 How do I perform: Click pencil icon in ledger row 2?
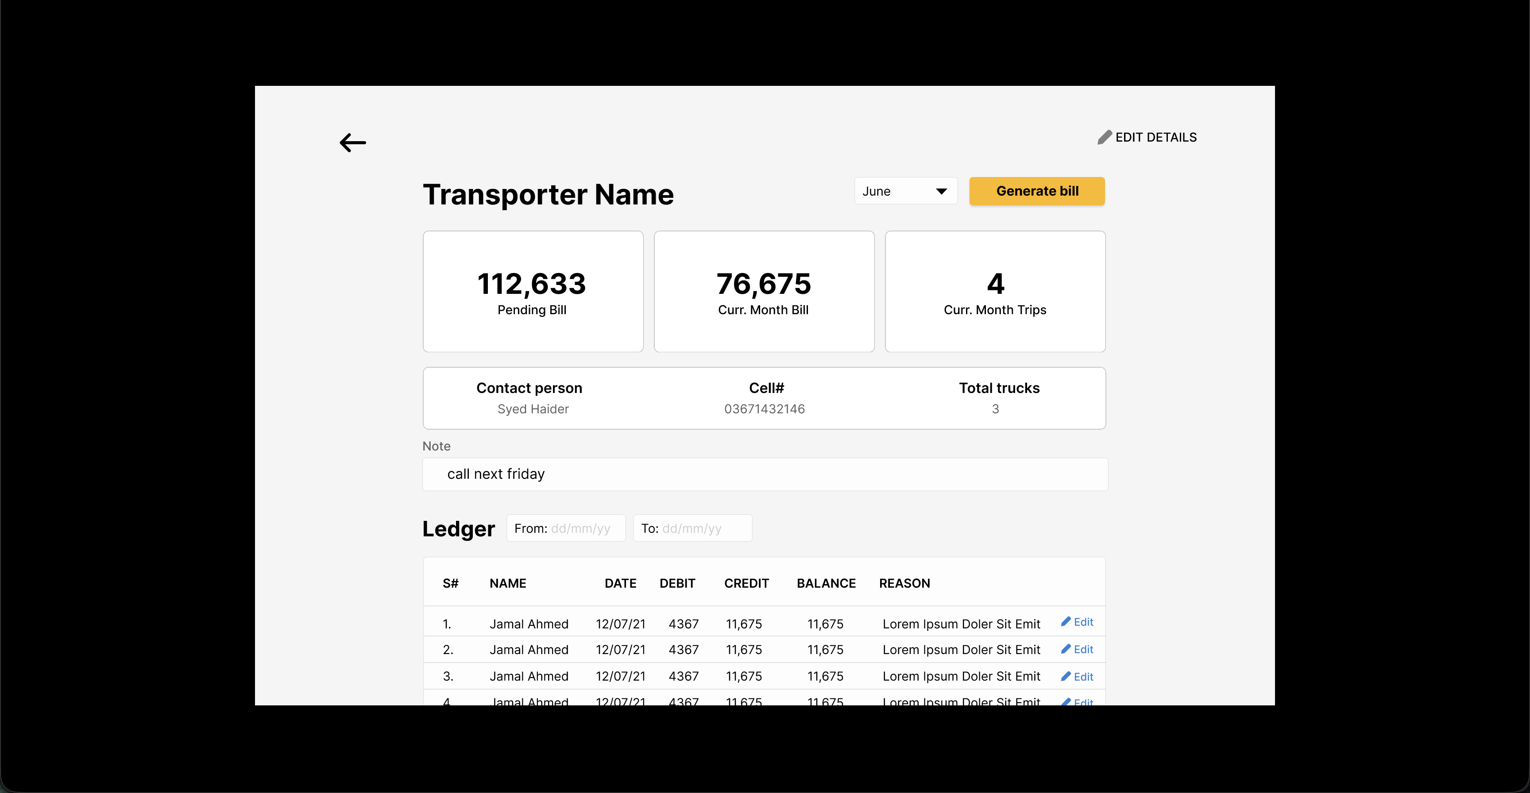(1066, 649)
